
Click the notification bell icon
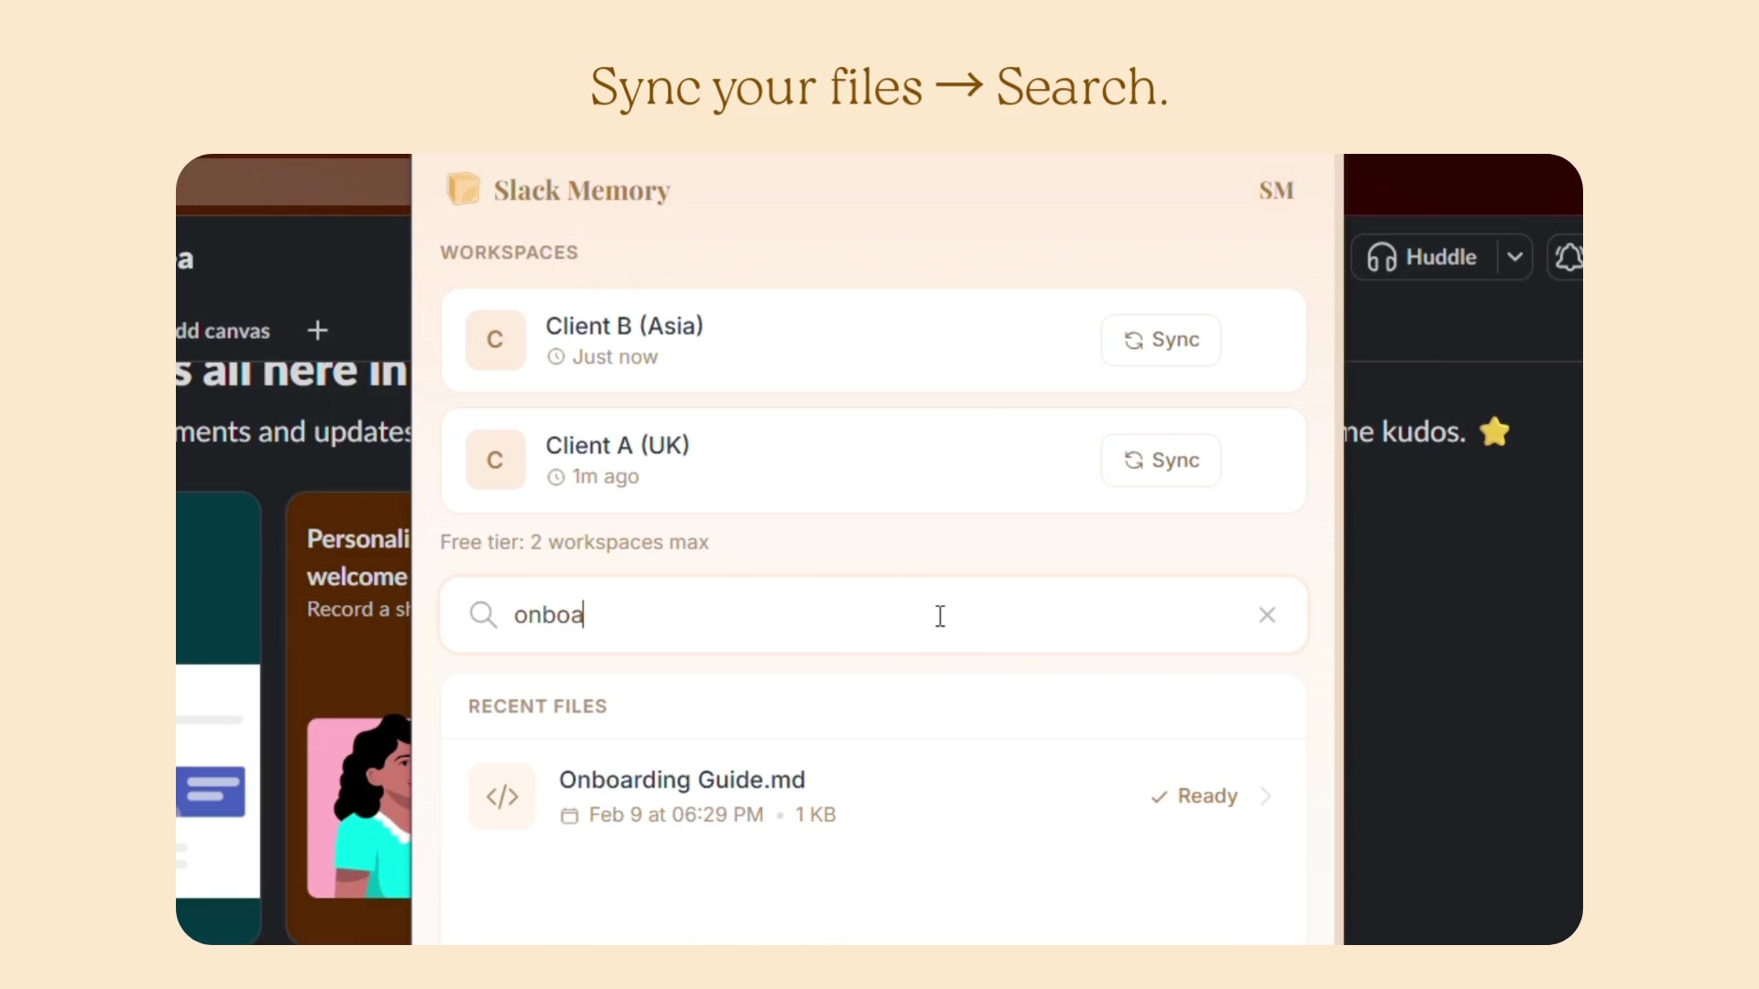pos(1568,257)
